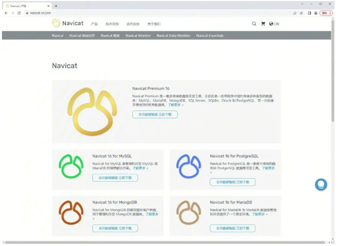338x246 pixels.
Task: Open the tab search chevron in title bar
Action: tap(302, 4)
